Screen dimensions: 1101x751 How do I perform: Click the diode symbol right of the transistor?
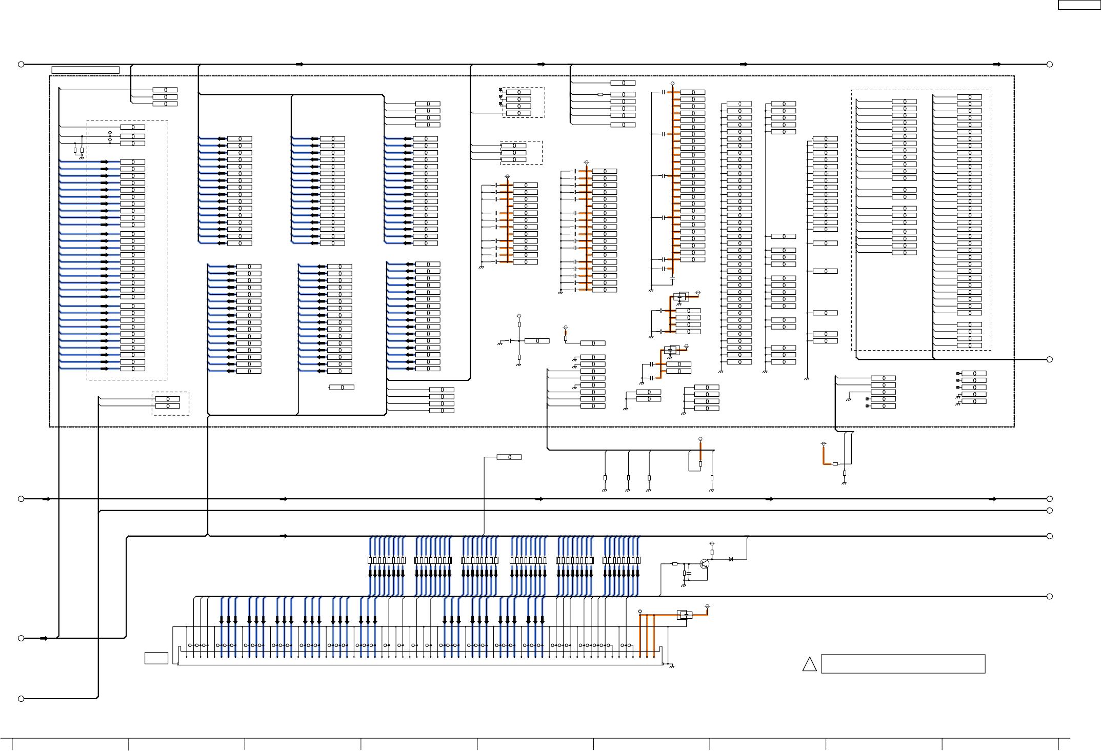point(731,559)
